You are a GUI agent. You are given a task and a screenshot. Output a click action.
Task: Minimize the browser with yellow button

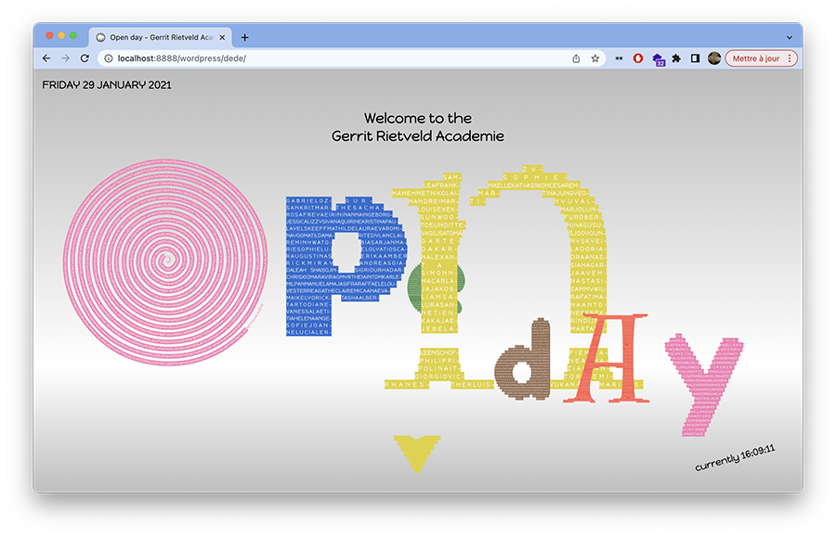click(x=61, y=35)
